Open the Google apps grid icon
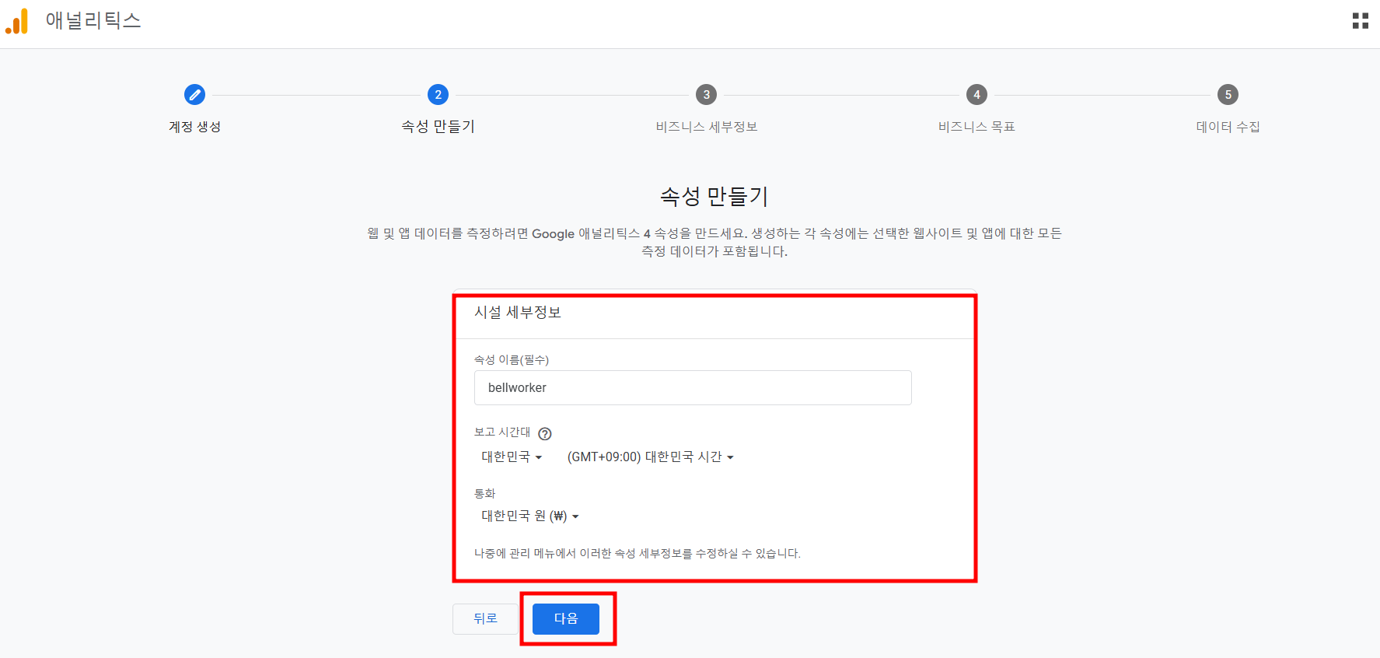This screenshot has width=1380, height=658. click(1360, 21)
